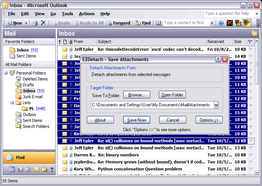
Task: Click the Delete X toolbar icon
Action: (43, 23)
